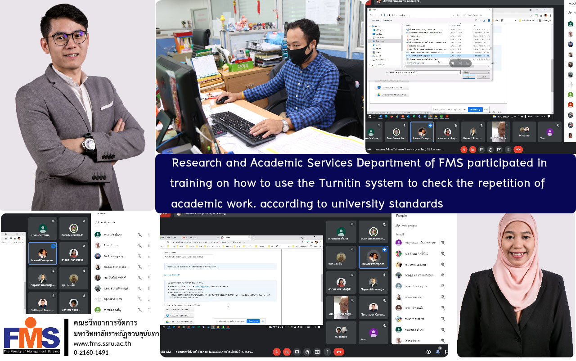Click the blue three-dot icon on Jirawat Prompom's tile
This screenshot has height=361, width=576.
coord(53,246)
